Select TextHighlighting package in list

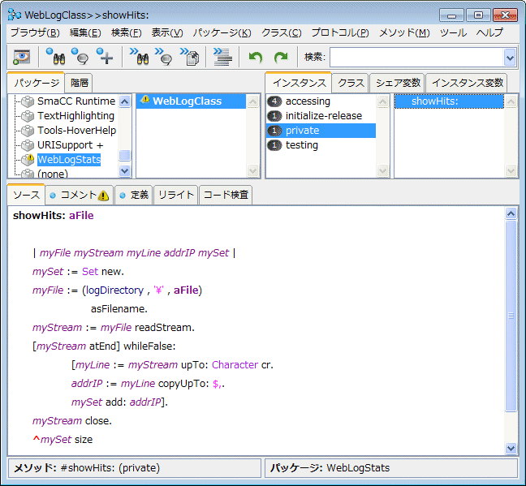75,116
